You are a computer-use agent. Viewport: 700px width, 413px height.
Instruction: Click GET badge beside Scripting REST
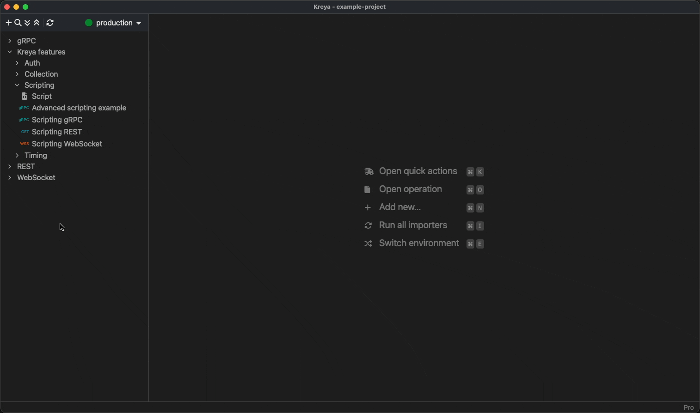(x=25, y=132)
